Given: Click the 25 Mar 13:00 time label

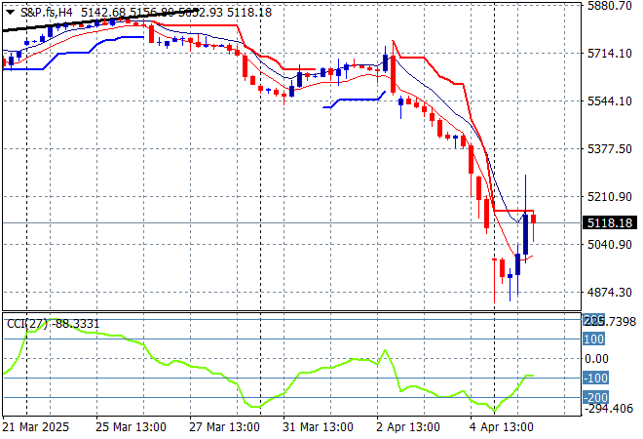Looking at the screenshot, I should (131, 427).
